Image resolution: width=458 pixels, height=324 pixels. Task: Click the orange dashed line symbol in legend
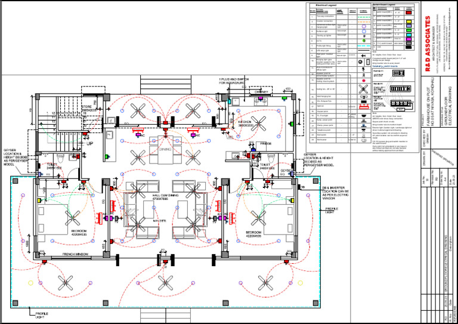[364, 21]
